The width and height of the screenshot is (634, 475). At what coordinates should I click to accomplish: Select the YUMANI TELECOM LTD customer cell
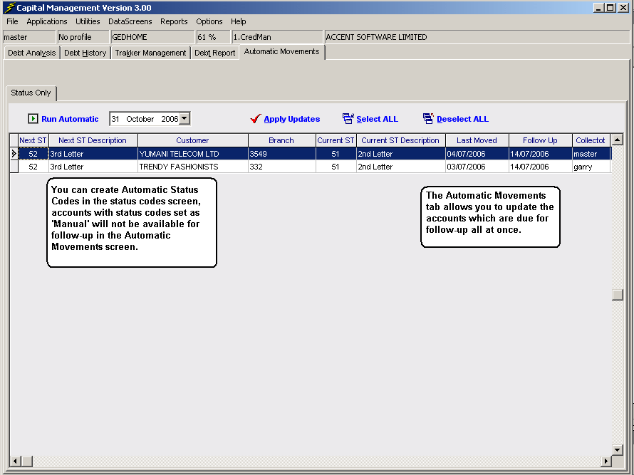[x=193, y=154]
